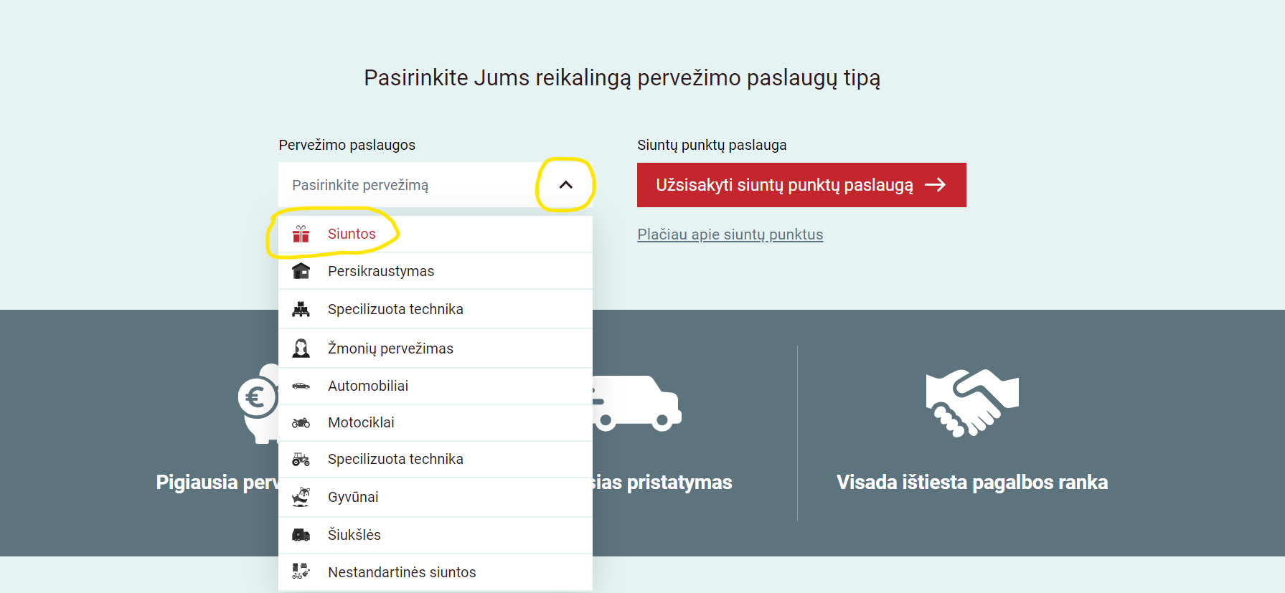Click the Visada ištiesta pagalbos ranka heading
The image size is (1285, 593).
(971, 482)
